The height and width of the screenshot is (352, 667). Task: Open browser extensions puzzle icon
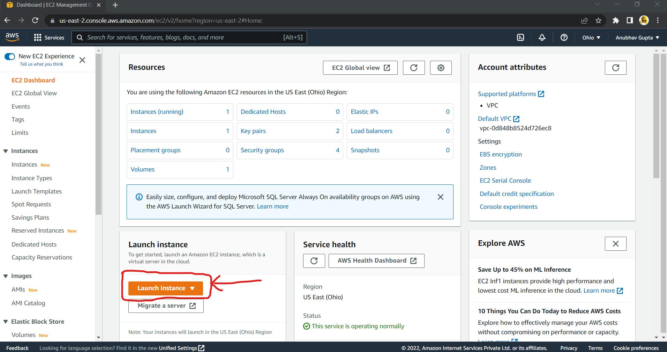(x=616, y=21)
